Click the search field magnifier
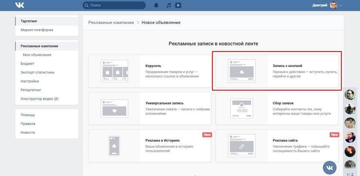This screenshot has width=360, height=176. [x=86, y=5]
